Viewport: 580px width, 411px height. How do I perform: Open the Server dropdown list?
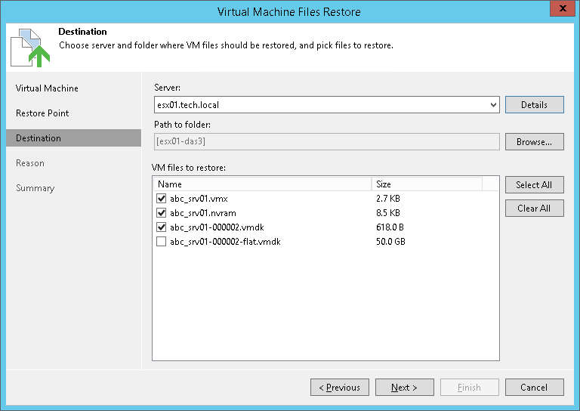[493, 105]
